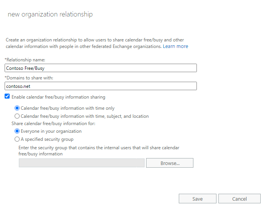Select free/busy information with time only
This screenshot has height=216, width=273.
(17, 108)
